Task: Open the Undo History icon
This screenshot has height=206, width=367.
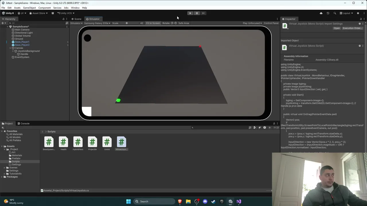Action: coord(328,13)
